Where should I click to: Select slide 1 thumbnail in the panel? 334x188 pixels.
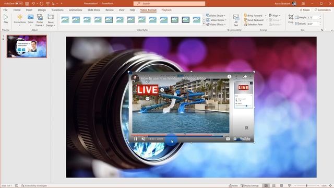click(27, 46)
